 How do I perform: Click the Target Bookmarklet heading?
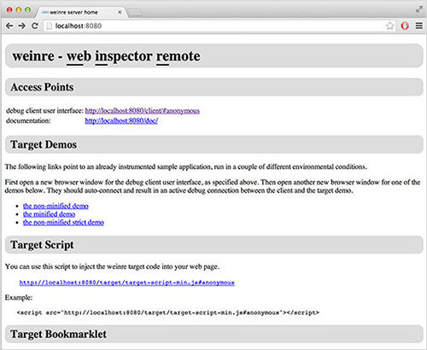[x=58, y=334]
